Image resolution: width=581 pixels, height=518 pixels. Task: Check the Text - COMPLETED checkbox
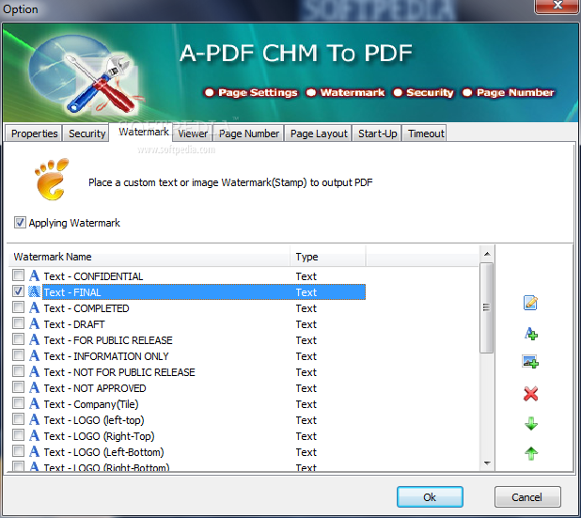(18, 307)
